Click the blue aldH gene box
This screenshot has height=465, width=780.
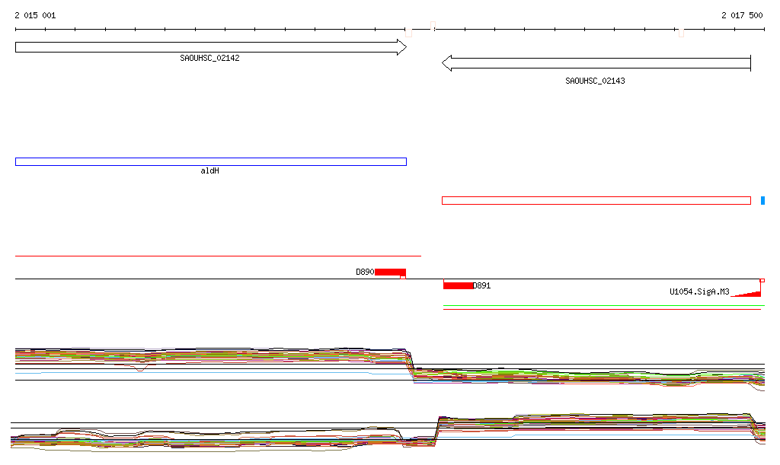tap(211, 161)
